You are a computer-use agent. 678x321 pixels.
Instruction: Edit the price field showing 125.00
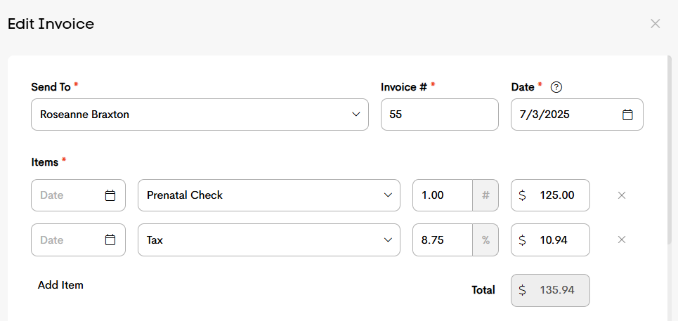pyautogui.click(x=550, y=195)
